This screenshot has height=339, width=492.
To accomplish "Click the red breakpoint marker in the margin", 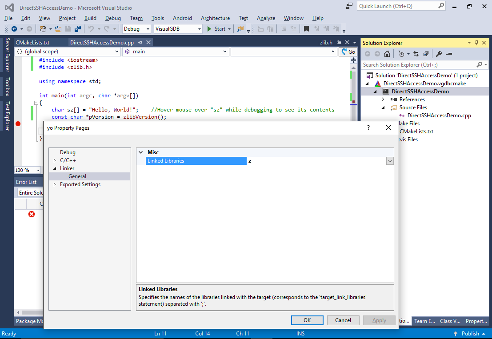I will (x=18, y=124).
